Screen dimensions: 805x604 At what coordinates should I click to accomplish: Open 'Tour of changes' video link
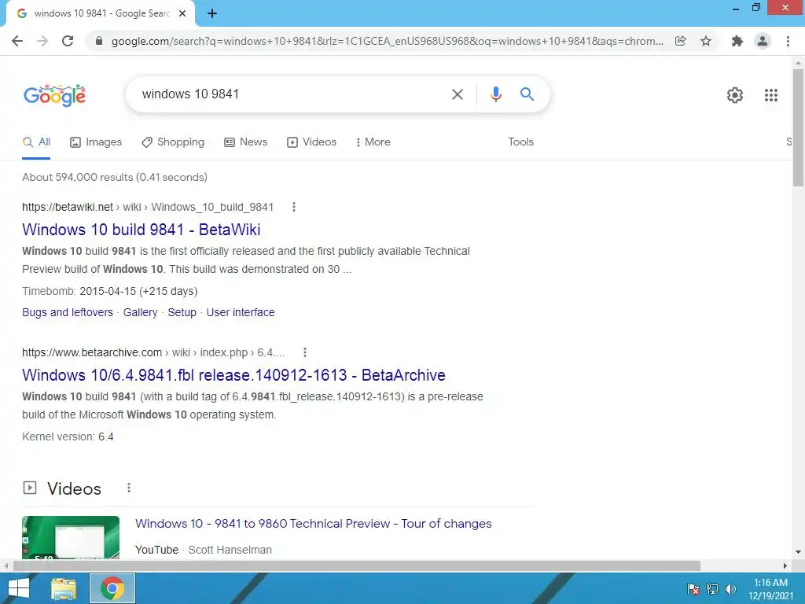[313, 523]
